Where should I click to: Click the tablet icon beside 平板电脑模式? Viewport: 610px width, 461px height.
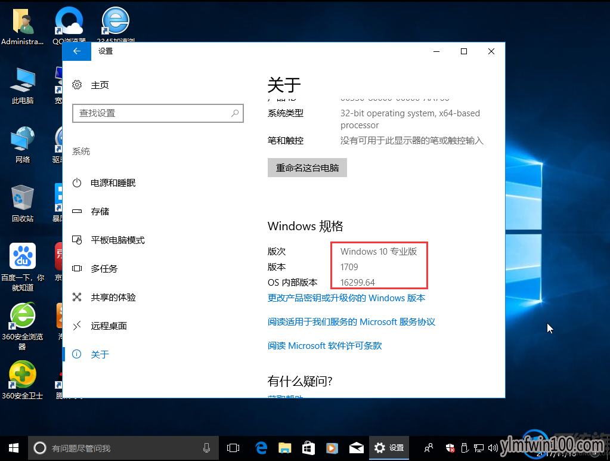pyautogui.click(x=77, y=240)
